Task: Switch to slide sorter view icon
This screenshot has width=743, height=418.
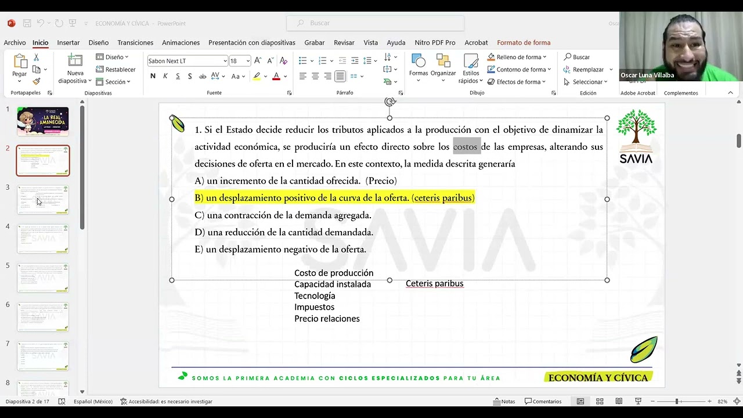Action: tap(600, 401)
